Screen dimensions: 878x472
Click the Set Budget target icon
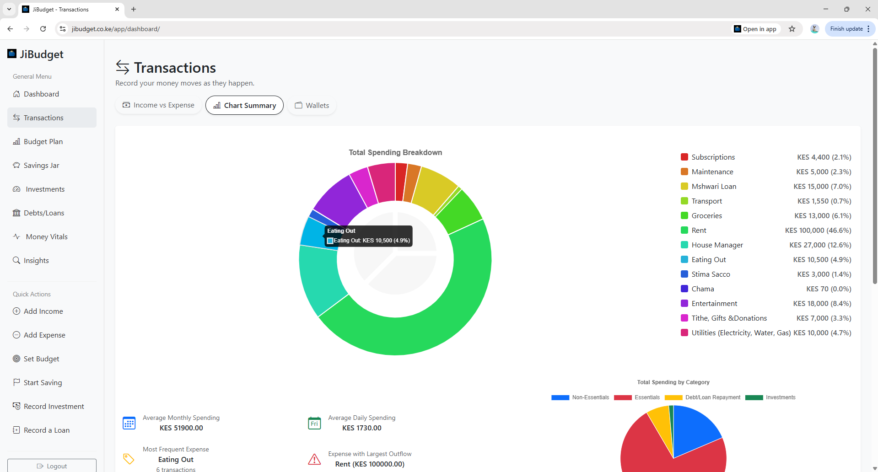pyautogui.click(x=16, y=359)
